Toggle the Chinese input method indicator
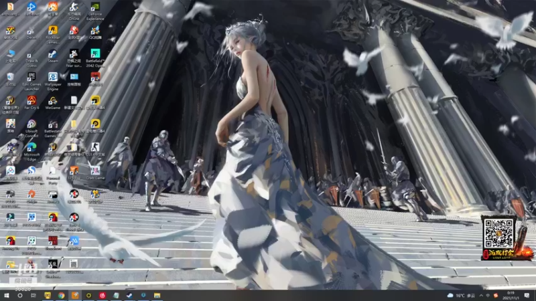This screenshot has width=536, height=301. (488, 296)
